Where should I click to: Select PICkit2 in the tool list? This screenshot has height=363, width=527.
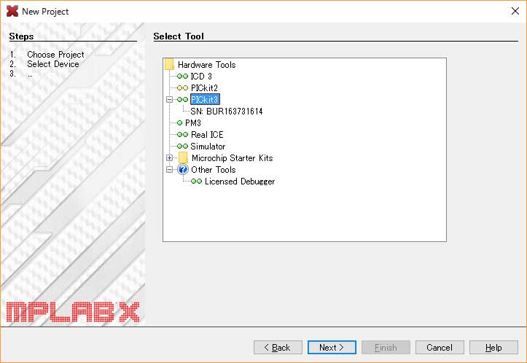click(204, 87)
